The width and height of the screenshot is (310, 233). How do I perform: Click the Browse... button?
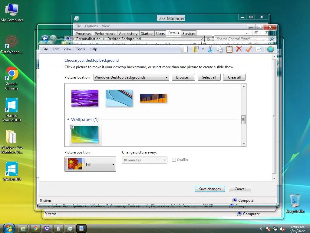[x=183, y=77]
